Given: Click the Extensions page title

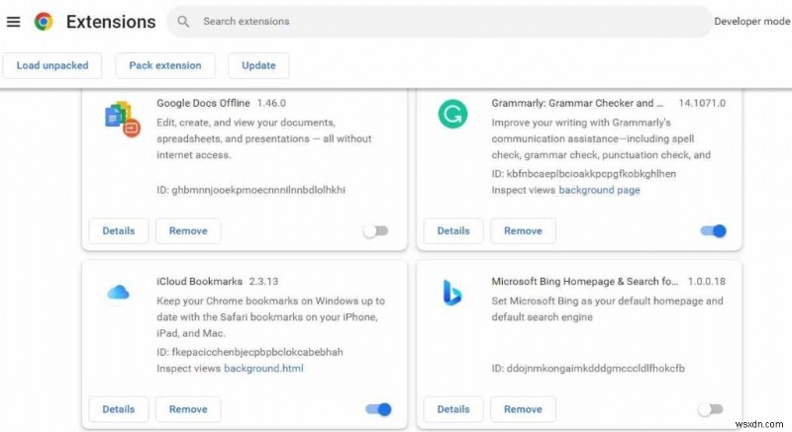Looking at the screenshot, I should (x=111, y=22).
